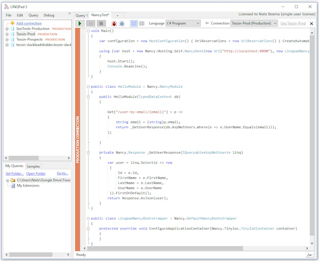
Task: Click My Queries panel horizontal scrollbar thumb
Action: [31, 255]
